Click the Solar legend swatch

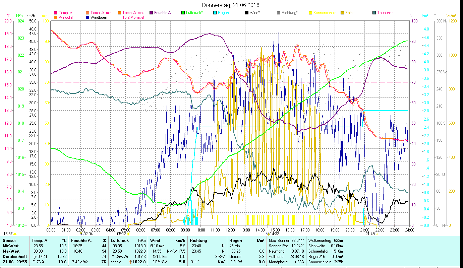click(343, 13)
